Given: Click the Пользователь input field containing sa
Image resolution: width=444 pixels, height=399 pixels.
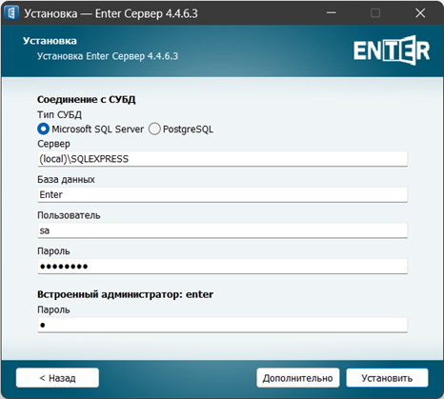Looking at the screenshot, I should click(x=222, y=230).
